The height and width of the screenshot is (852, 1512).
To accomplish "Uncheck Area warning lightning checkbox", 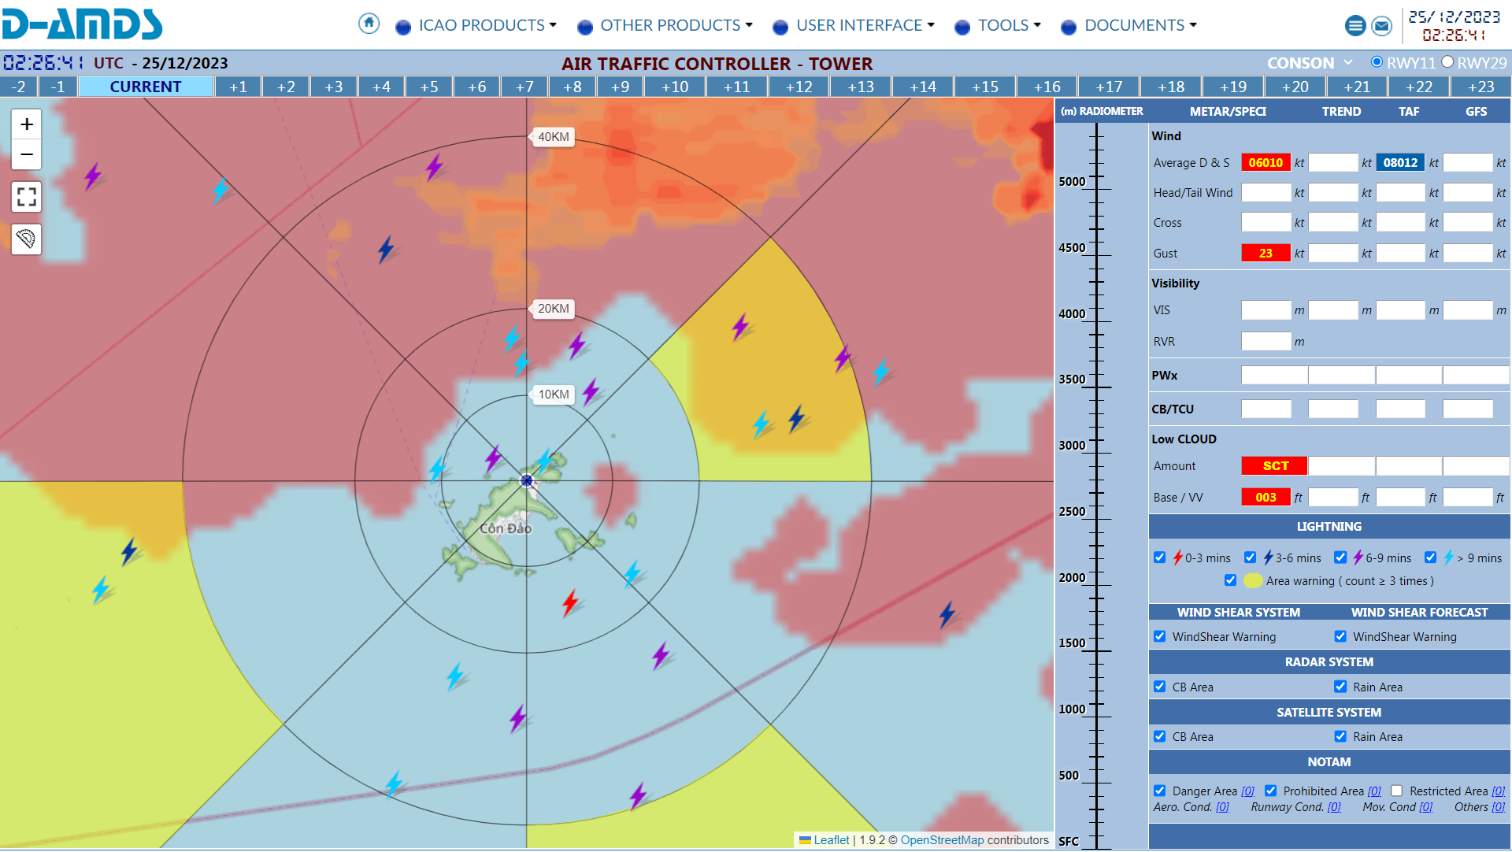I will (1230, 580).
